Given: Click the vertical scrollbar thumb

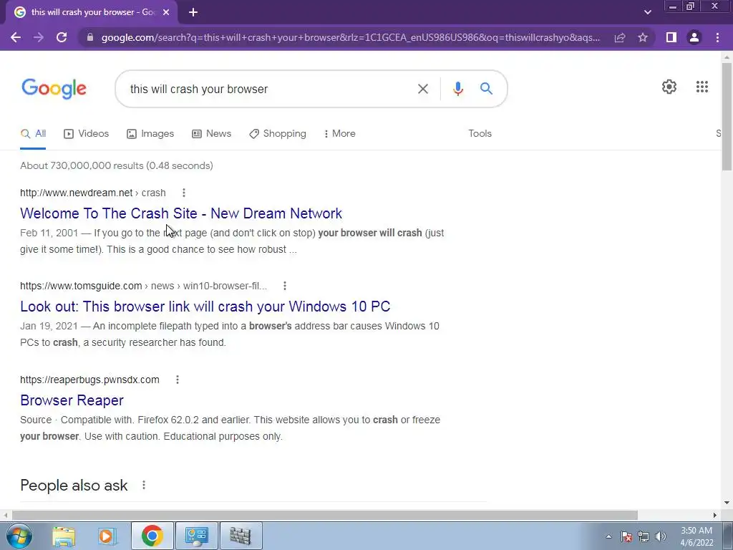Looking at the screenshot, I should (727, 117).
